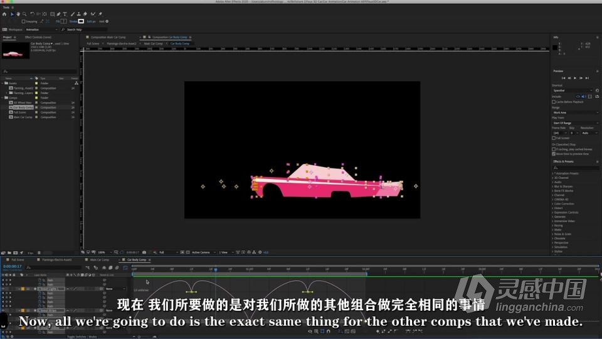Open the viewer magnification 100% dropdown

(105, 252)
